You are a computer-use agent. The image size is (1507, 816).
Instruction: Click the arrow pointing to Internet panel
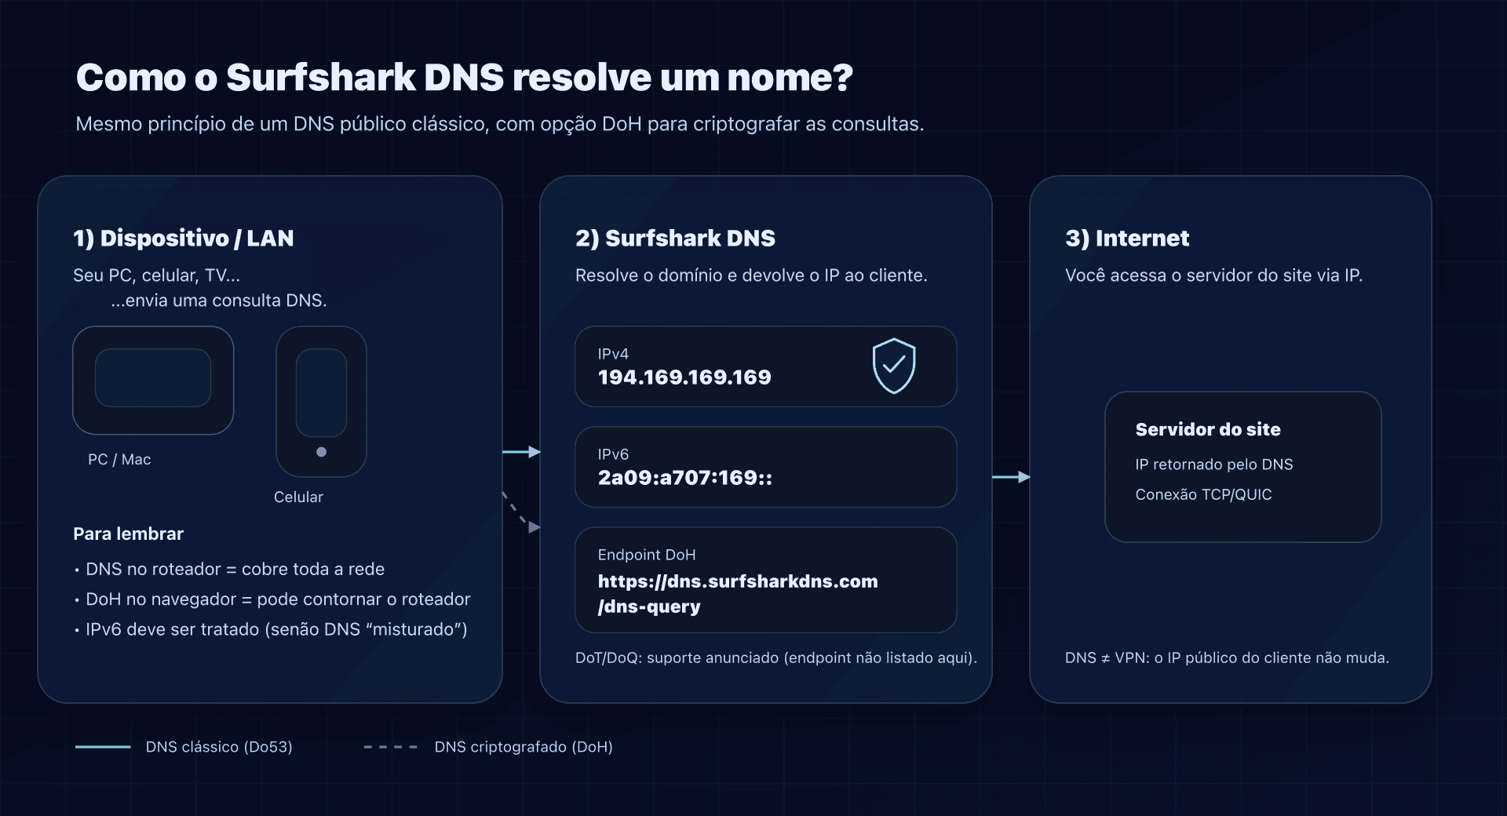tap(1009, 476)
